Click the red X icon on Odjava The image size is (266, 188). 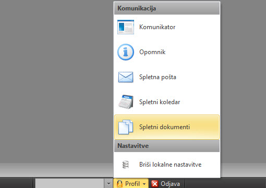click(x=155, y=184)
